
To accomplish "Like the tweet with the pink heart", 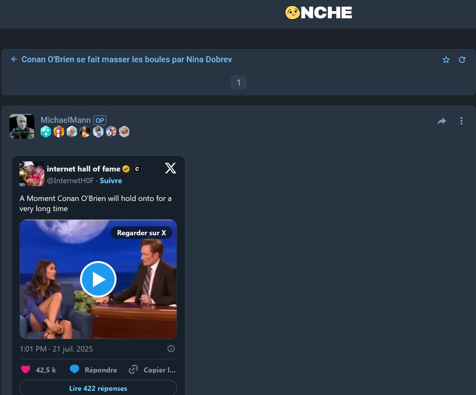I will pos(26,370).
